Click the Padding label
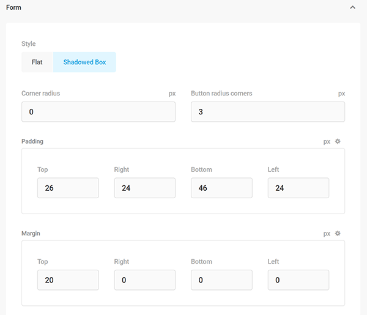The height and width of the screenshot is (315, 367). 32,141
